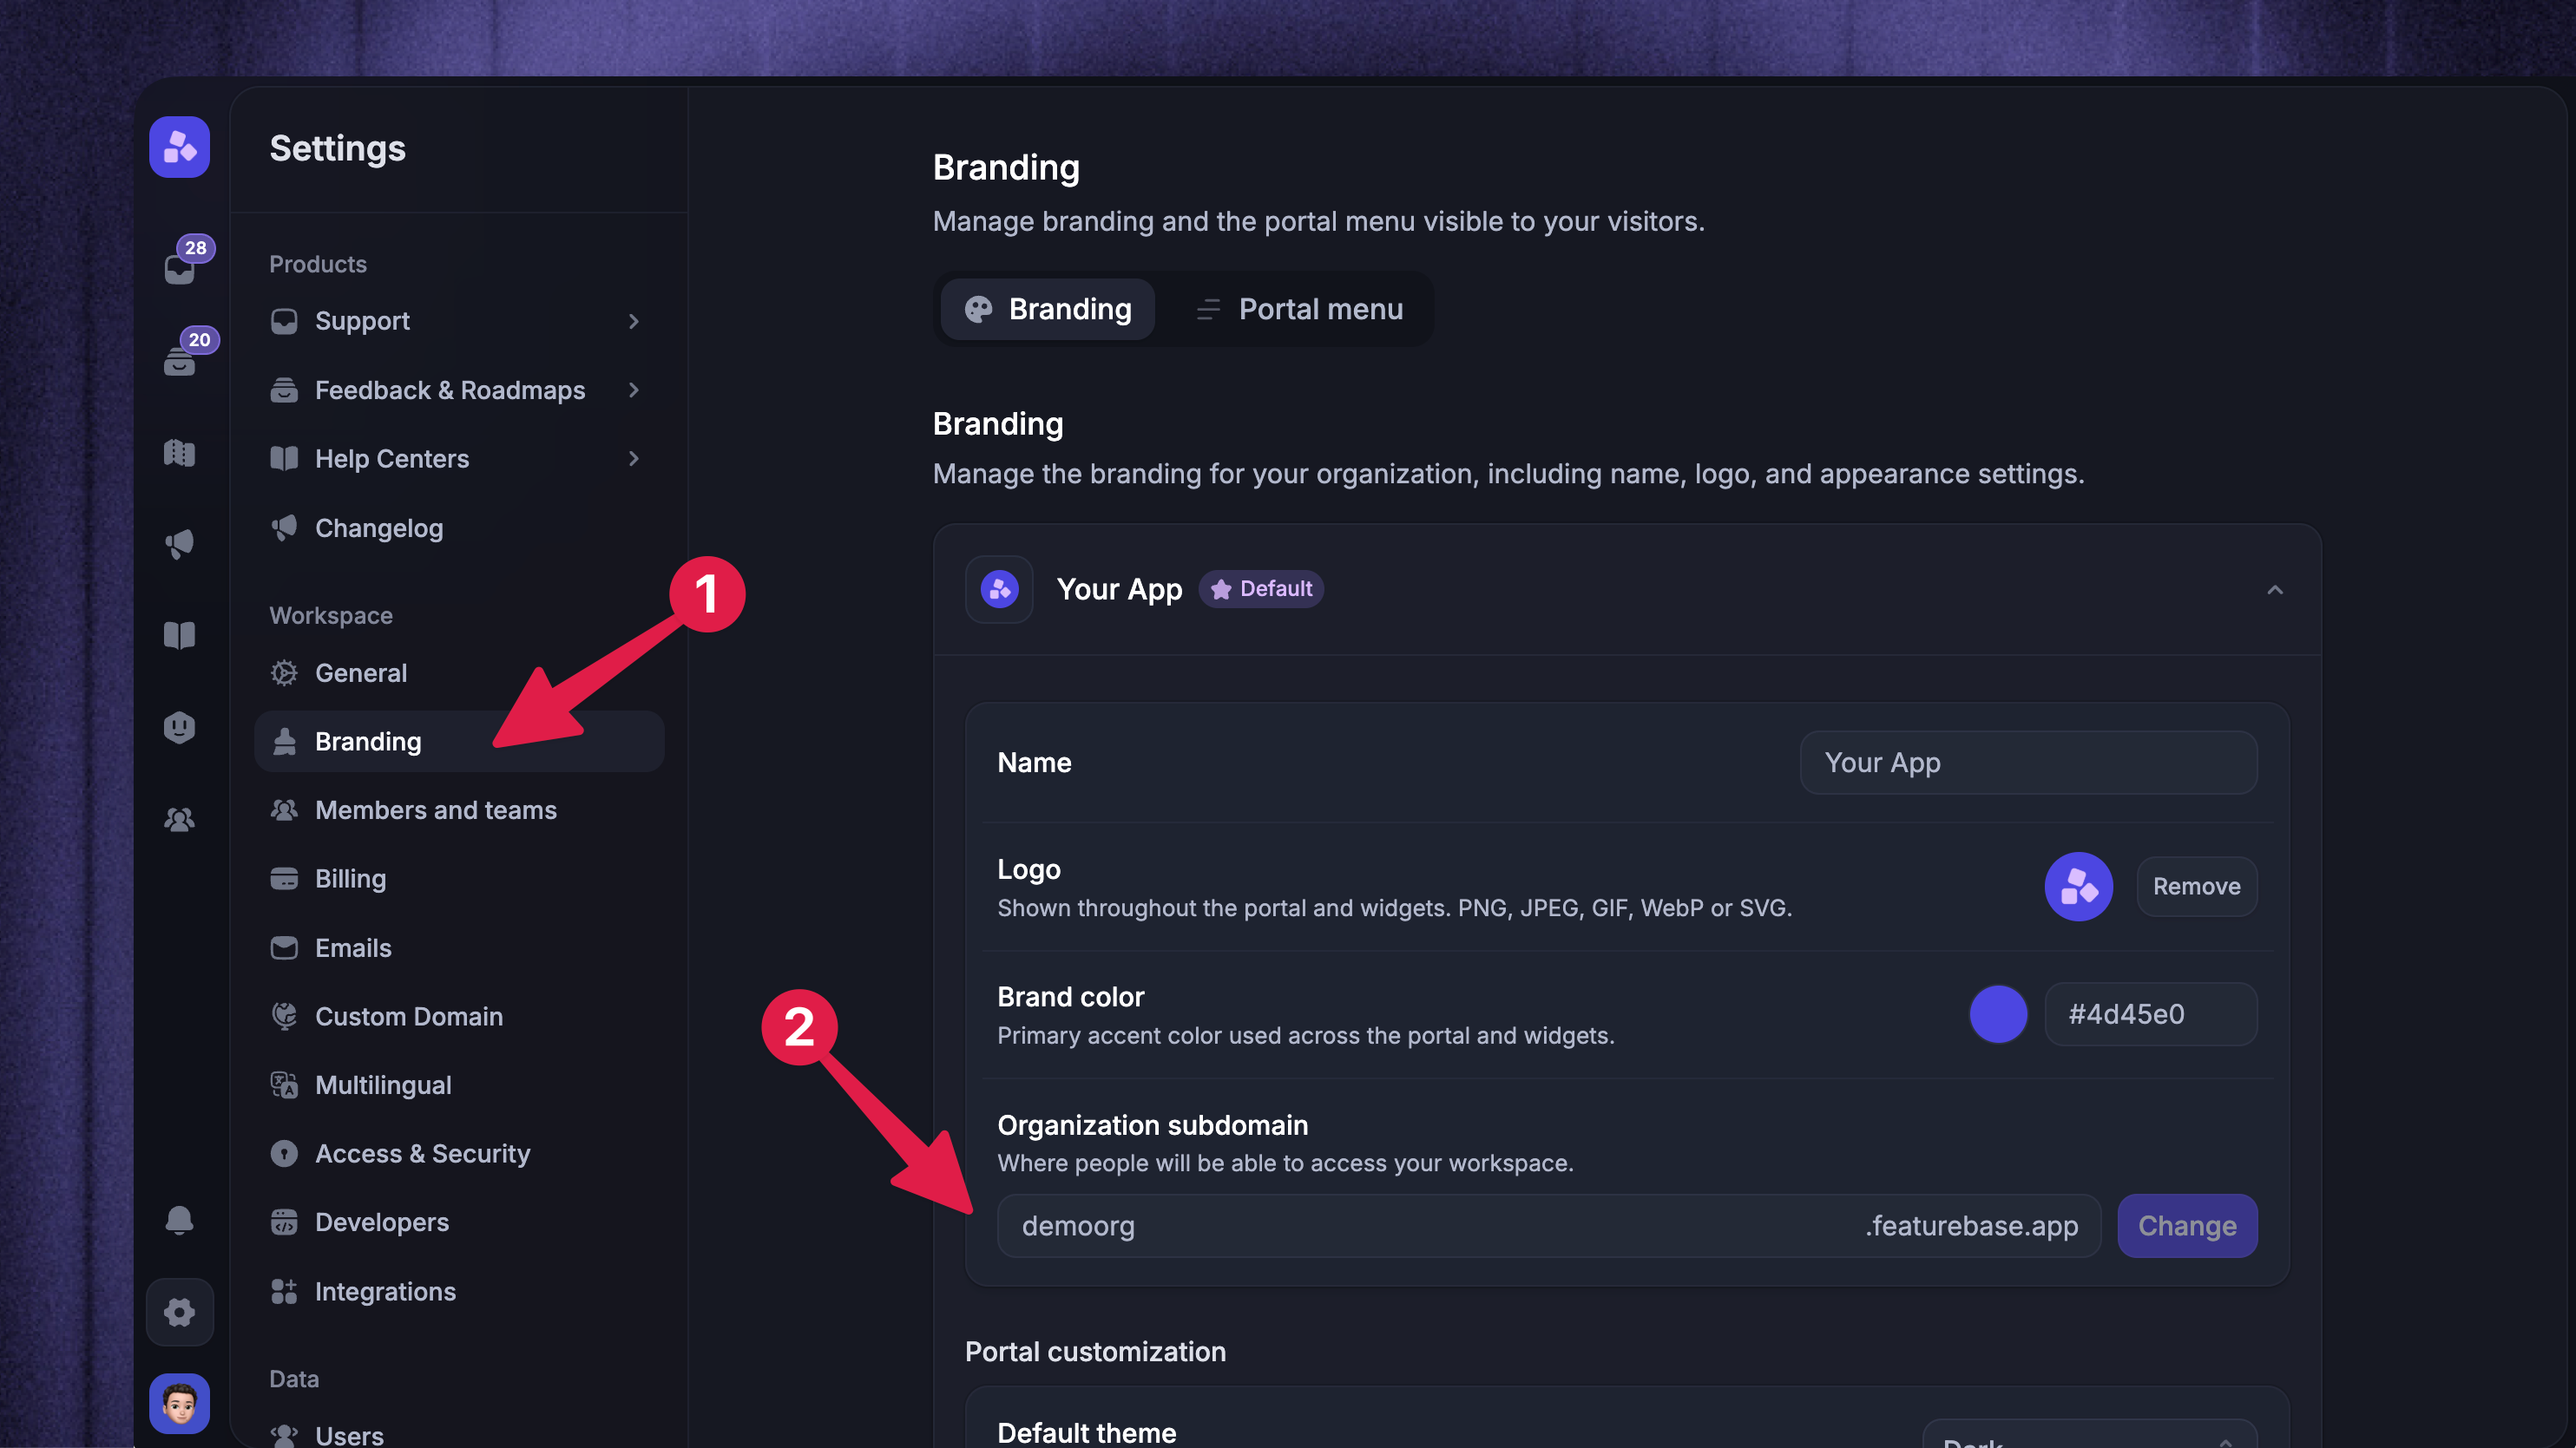This screenshot has height=1448, width=2576.
Task: Click the Change subdomain button
Action: [2187, 1226]
